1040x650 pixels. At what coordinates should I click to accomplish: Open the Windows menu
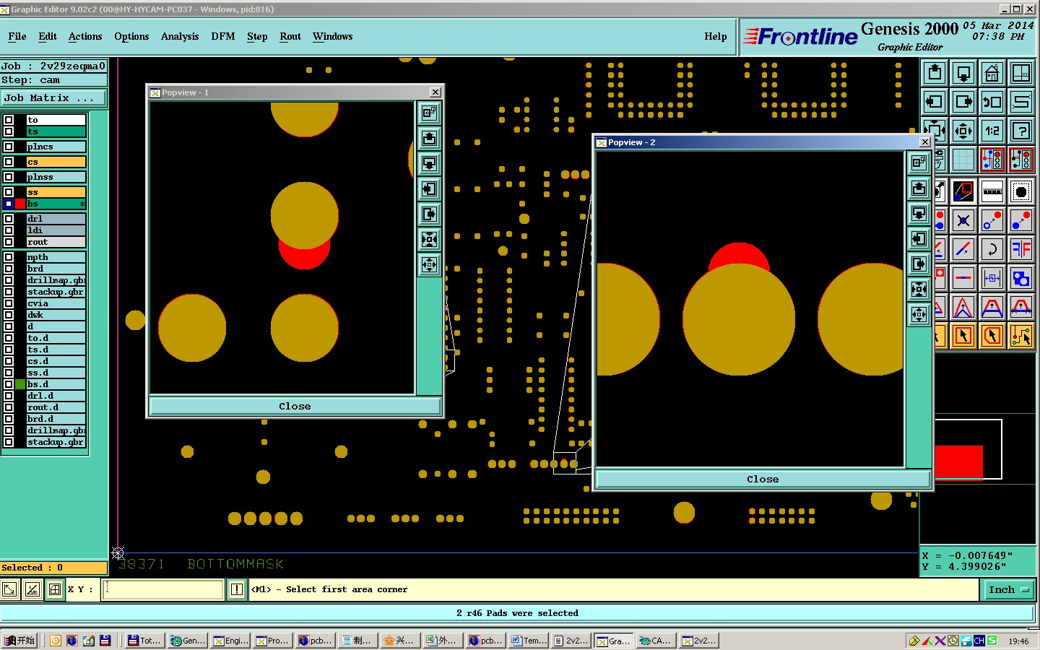click(332, 36)
